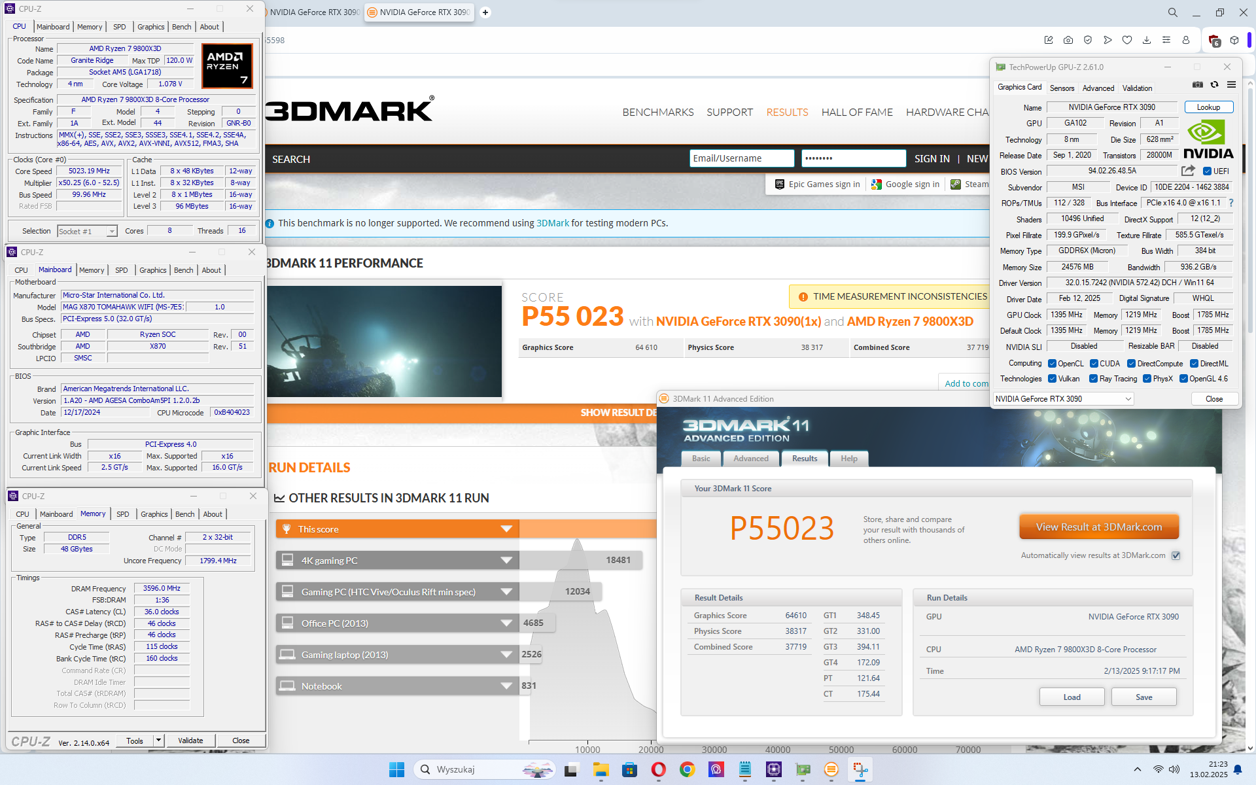Click the volume icon in system tray
The image size is (1256, 785).
click(x=1174, y=769)
